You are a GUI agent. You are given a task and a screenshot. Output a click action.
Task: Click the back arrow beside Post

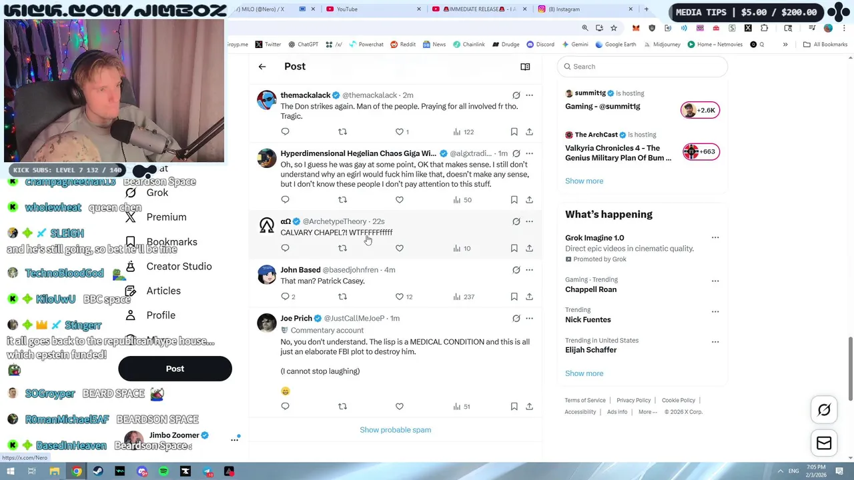(x=262, y=67)
